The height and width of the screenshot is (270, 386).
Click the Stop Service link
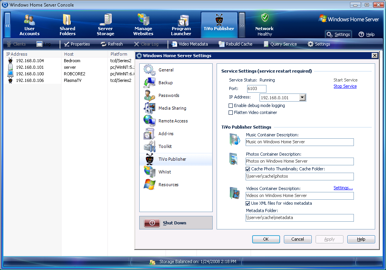pyautogui.click(x=345, y=86)
